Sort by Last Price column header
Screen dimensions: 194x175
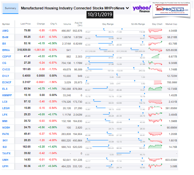tap(26, 24)
